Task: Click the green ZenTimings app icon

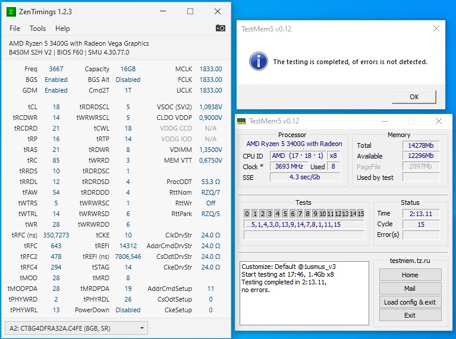Action: pyautogui.click(x=11, y=12)
